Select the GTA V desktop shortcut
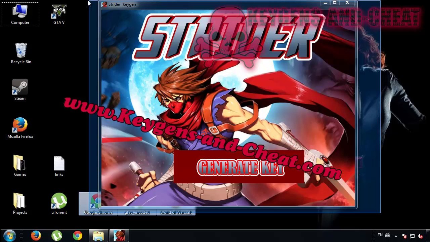Screen dimensions: 430x242 (59, 14)
